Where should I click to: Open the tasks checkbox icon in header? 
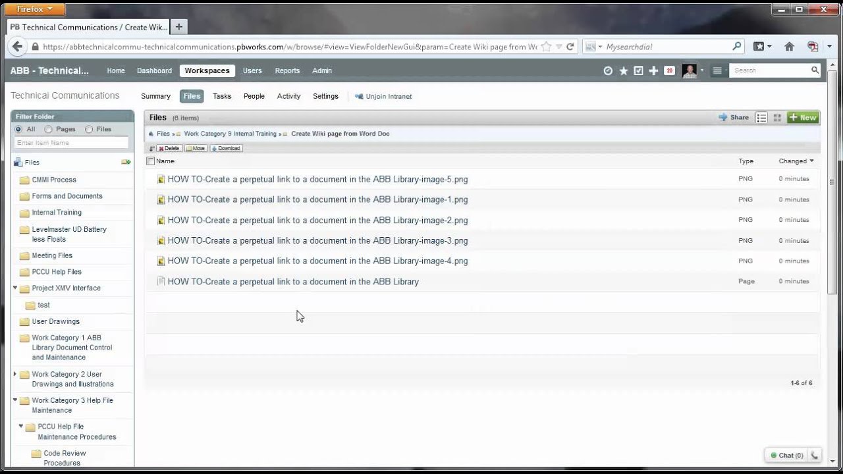pos(638,70)
